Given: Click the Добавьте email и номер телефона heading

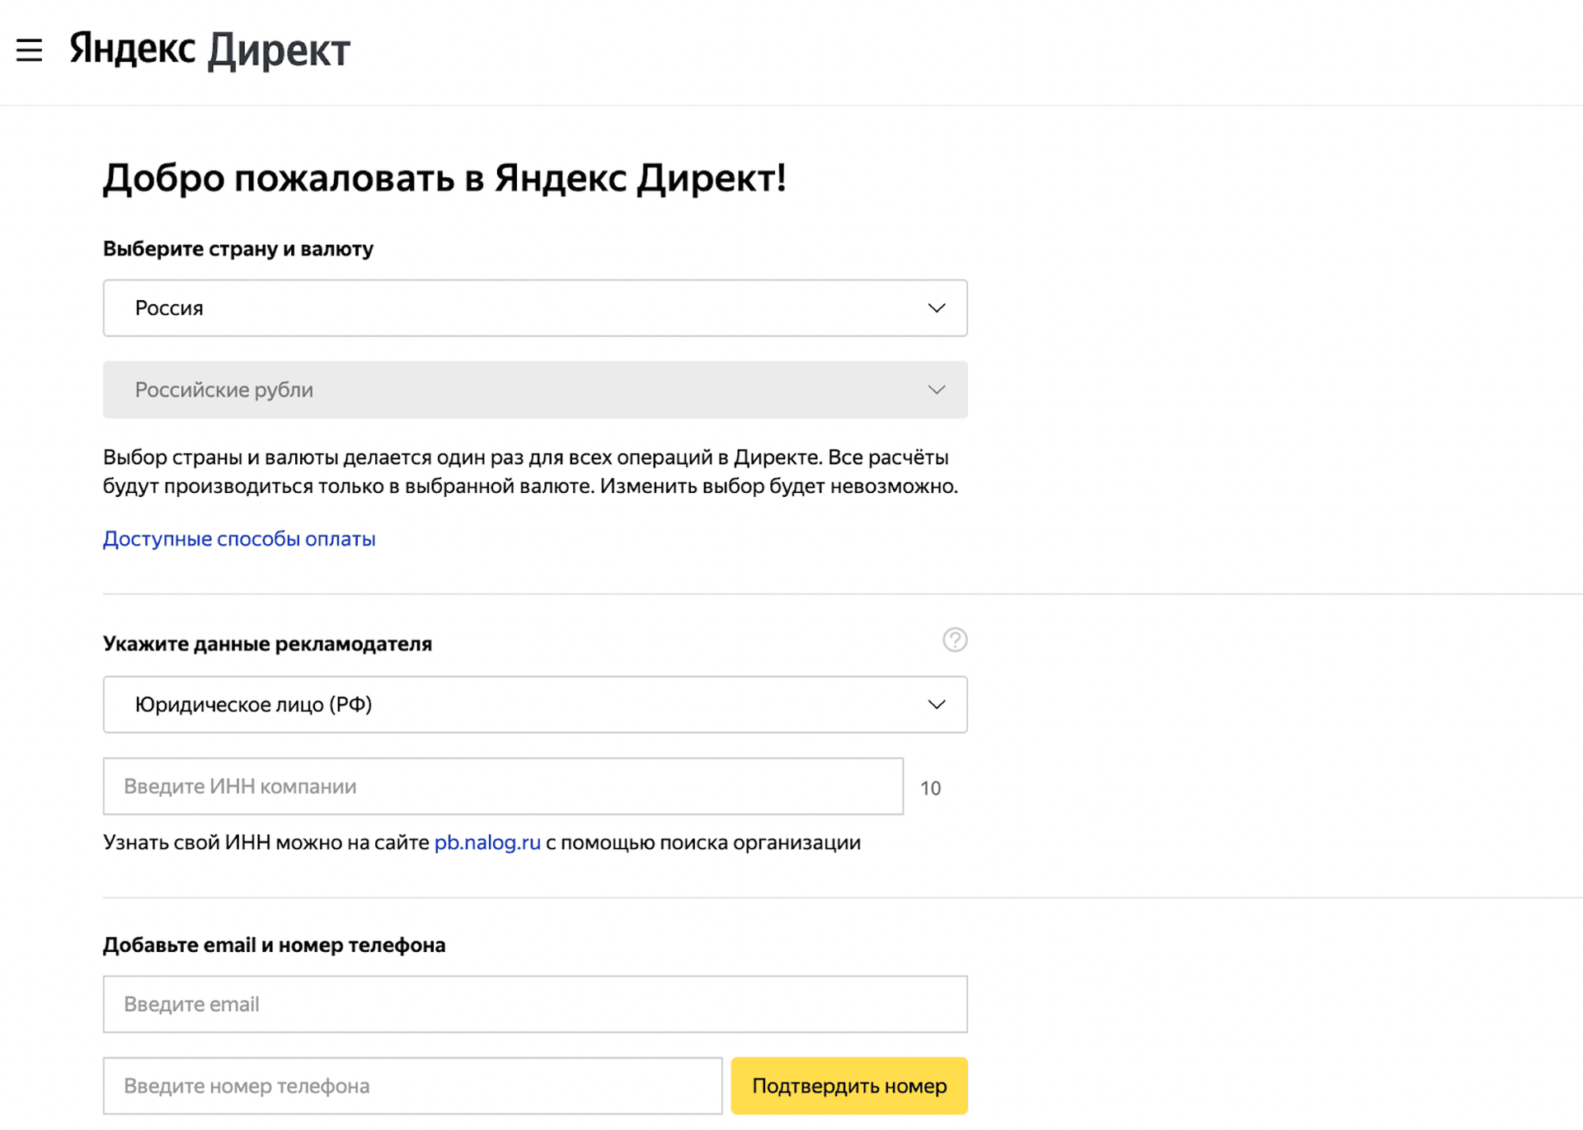Looking at the screenshot, I should (274, 945).
